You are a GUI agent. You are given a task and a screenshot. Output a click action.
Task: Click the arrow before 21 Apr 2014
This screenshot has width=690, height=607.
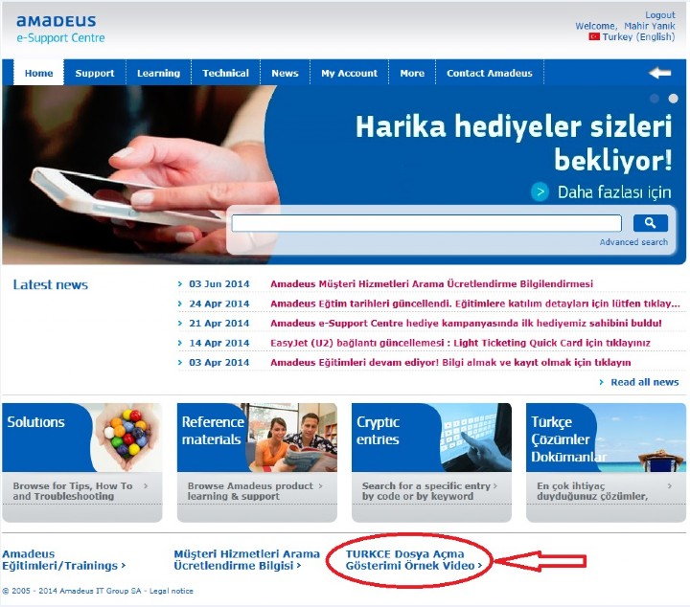tap(180, 323)
